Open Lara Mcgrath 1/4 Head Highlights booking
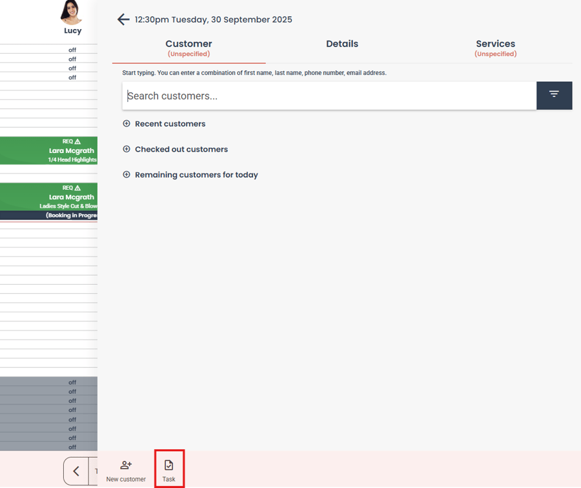581x488 pixels. [x=48, y=150]
